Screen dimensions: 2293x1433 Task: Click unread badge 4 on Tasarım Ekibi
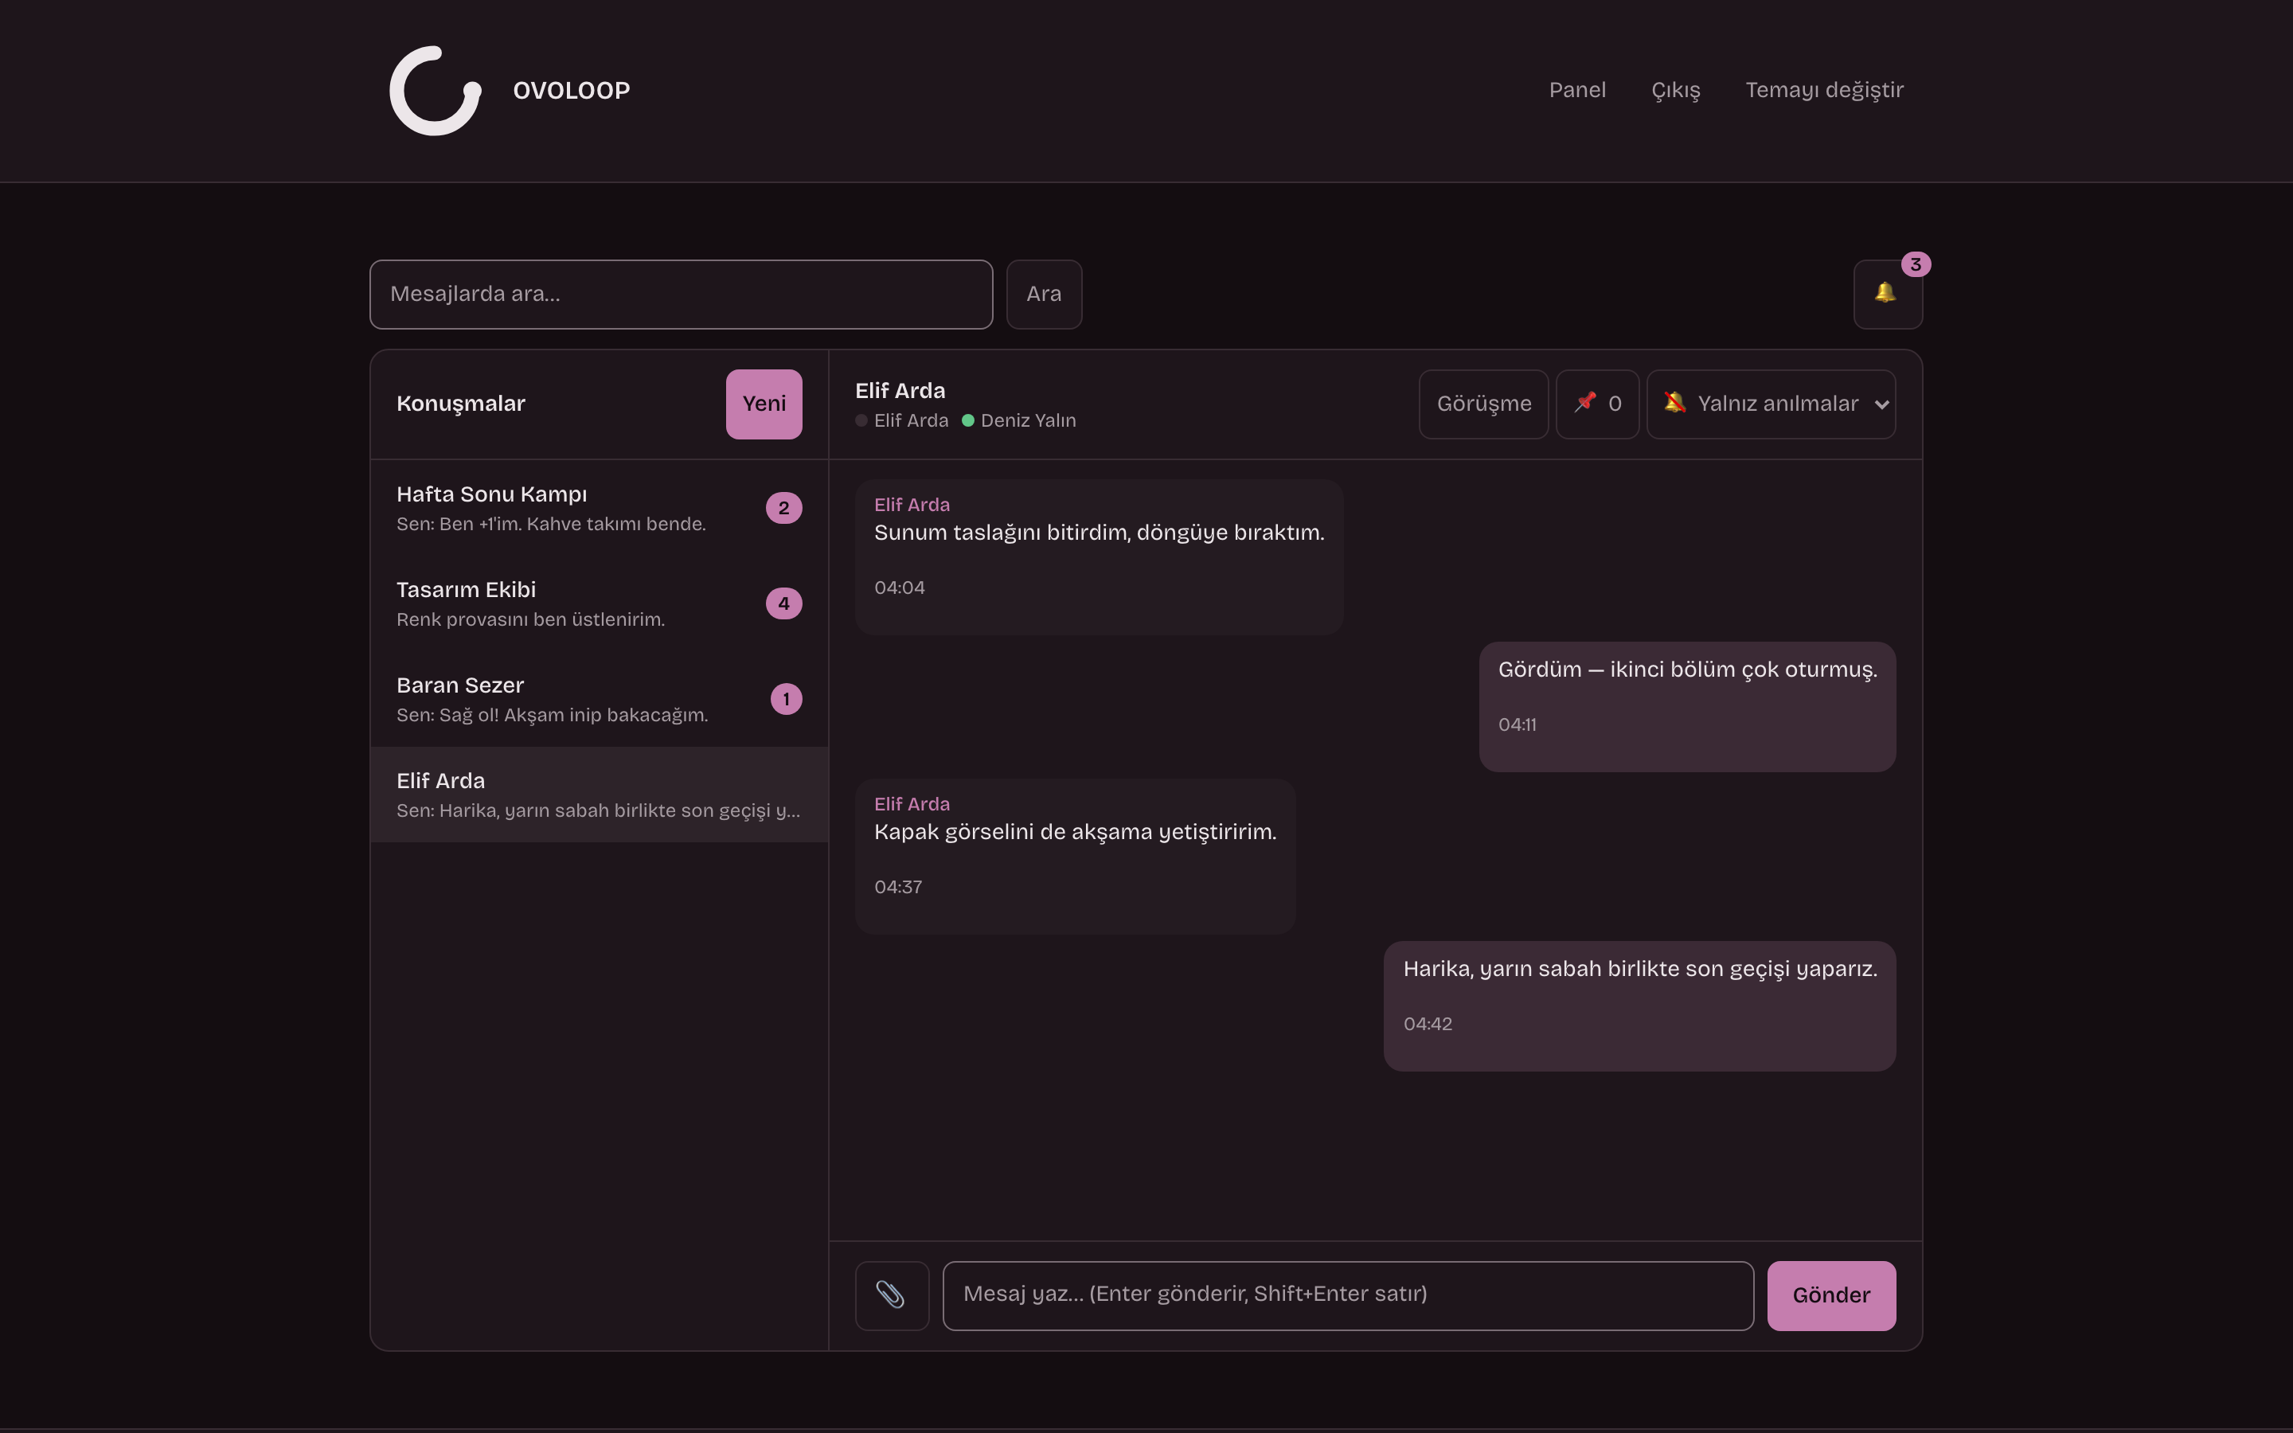[783, 603]
